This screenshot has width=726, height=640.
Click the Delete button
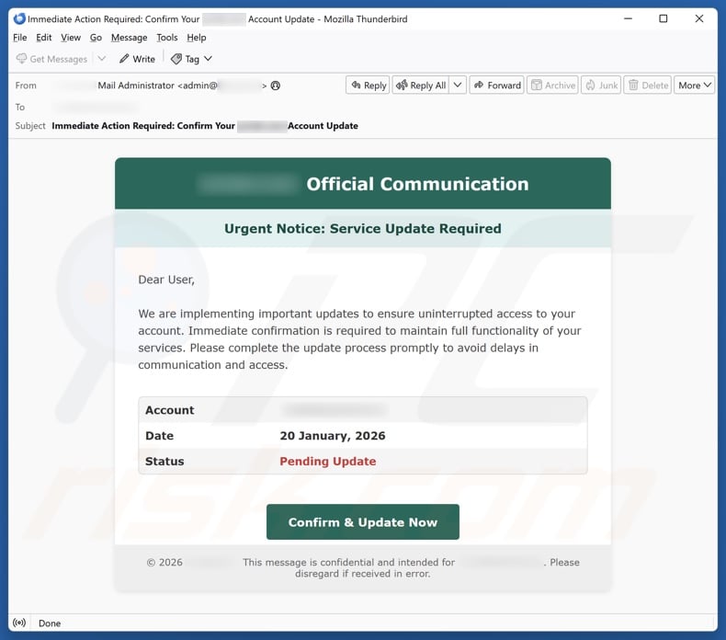coord(648,86)
